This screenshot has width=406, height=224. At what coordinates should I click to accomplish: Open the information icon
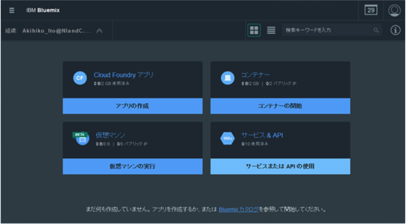(395, 30)
